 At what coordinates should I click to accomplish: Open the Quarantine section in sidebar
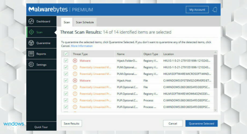(x=41, y=43)
